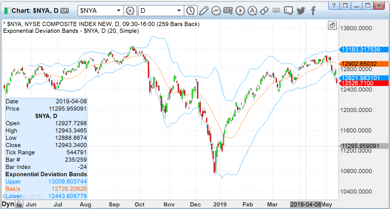Viewport: 390px width, 209px height.
Task: Share chart via Twitter icon
Action: [x=301, y=11]
